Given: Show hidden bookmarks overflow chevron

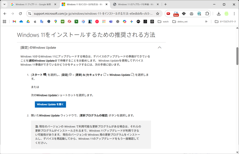Looking at the screenshot, I should pos(206,21).
